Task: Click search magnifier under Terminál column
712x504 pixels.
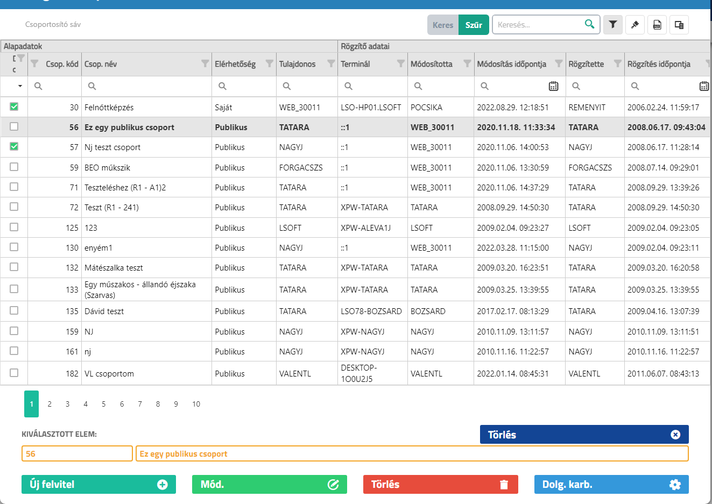Action: click(x=348, y=86)
